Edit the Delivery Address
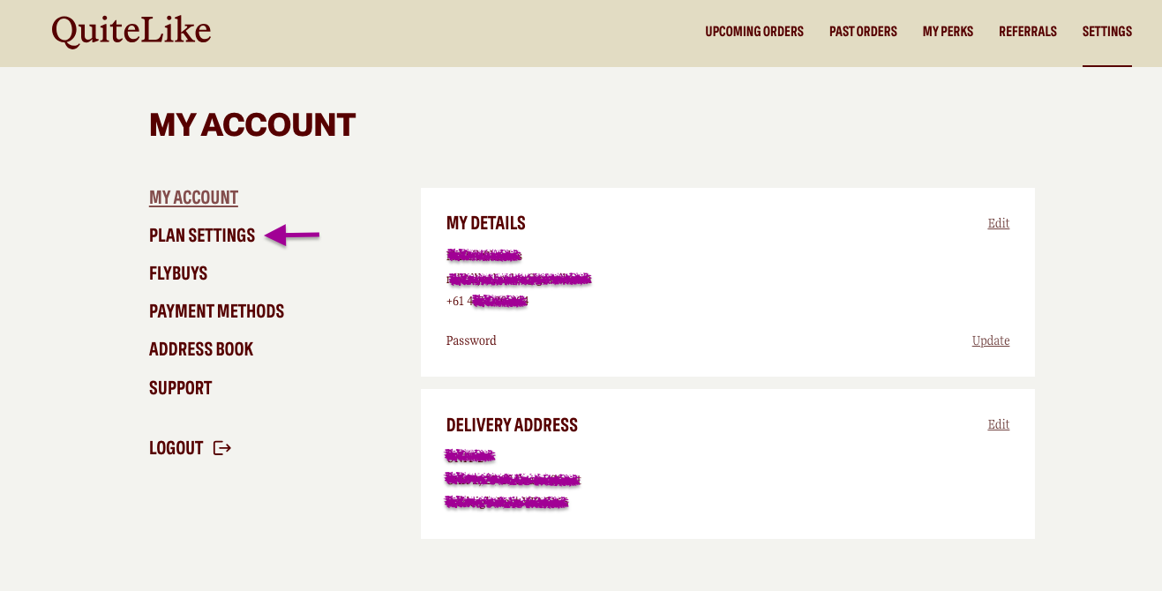The height and width of the screenshot is (591, 1162). (999, 424)
